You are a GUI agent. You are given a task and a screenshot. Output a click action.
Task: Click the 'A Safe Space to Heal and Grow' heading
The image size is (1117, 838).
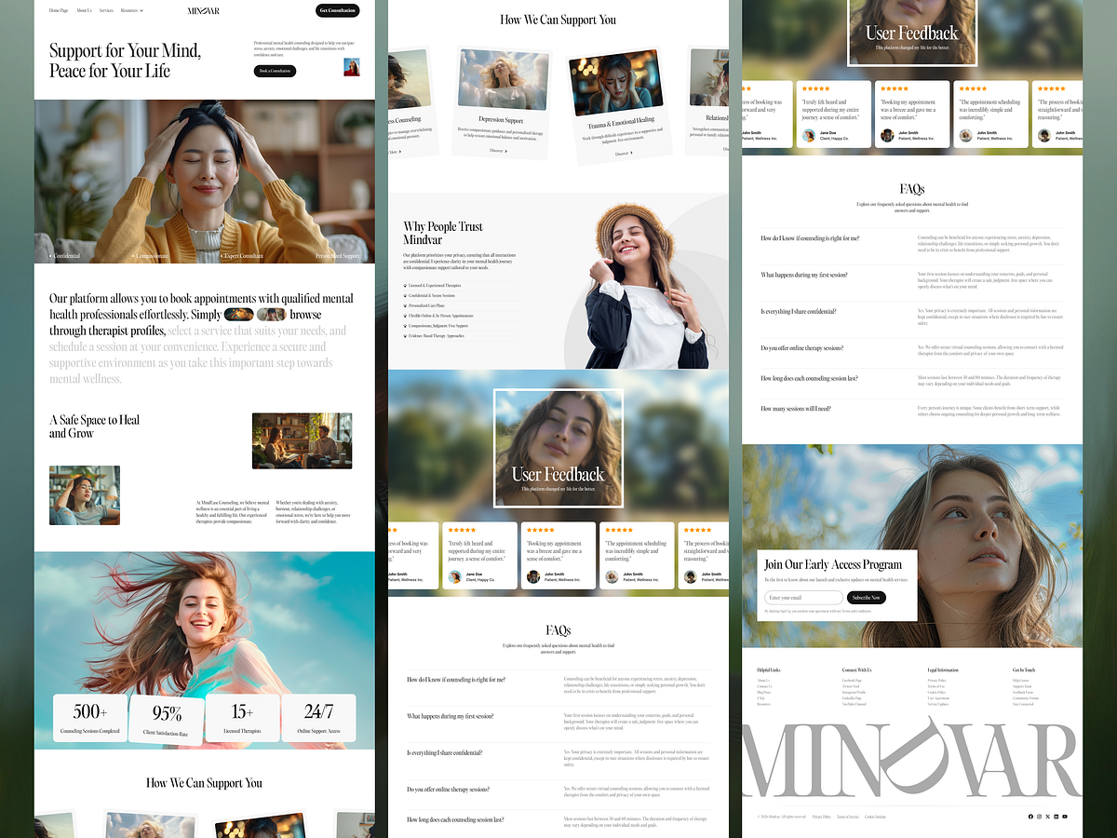pos(94,426)
